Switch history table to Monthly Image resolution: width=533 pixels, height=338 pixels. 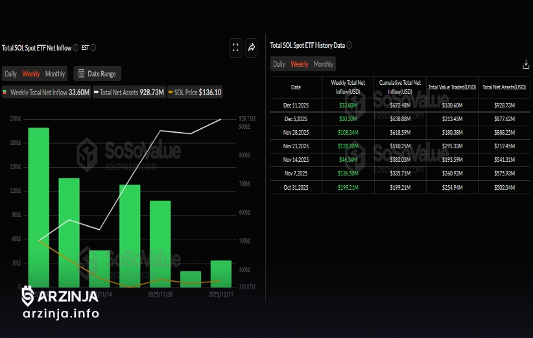[323, 64]
